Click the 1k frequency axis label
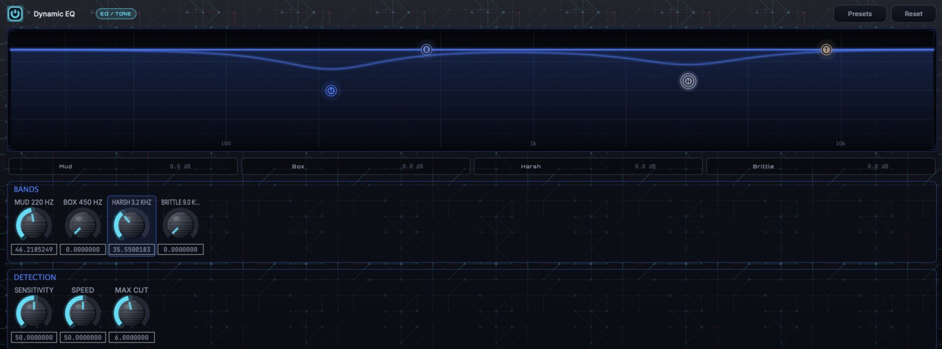Viewport: 942px width, 349px height. (x=533, y=143)
